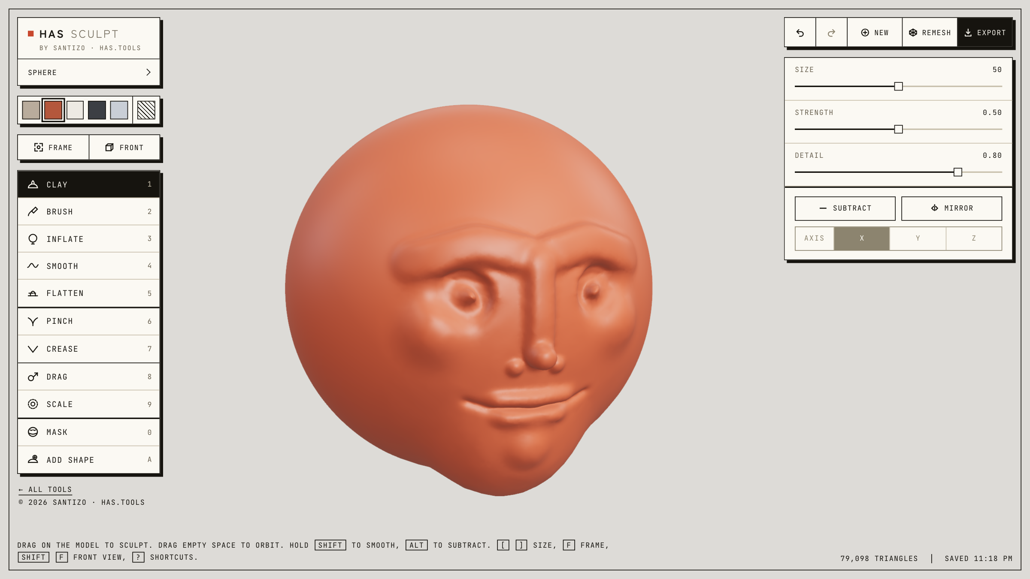Image resolution: width=1030 pixels, height=579 pixels.
Task: Redo the undone stroke
Action: (x=831, y=33)
